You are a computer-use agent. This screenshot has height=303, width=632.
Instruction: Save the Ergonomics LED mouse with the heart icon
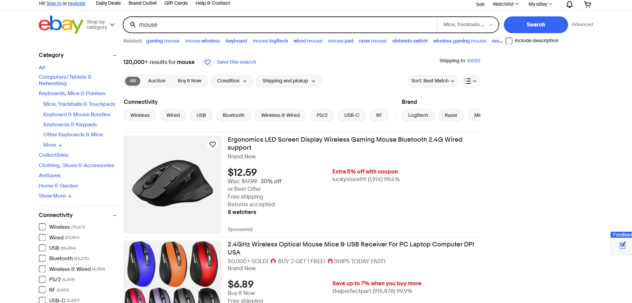point(212,144)
